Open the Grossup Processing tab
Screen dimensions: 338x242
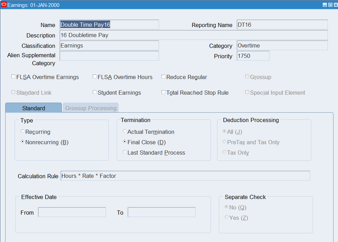point(91,108)
